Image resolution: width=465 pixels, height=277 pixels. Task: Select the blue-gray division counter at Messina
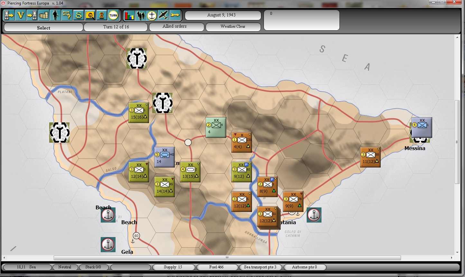click(x=422, y=128)
